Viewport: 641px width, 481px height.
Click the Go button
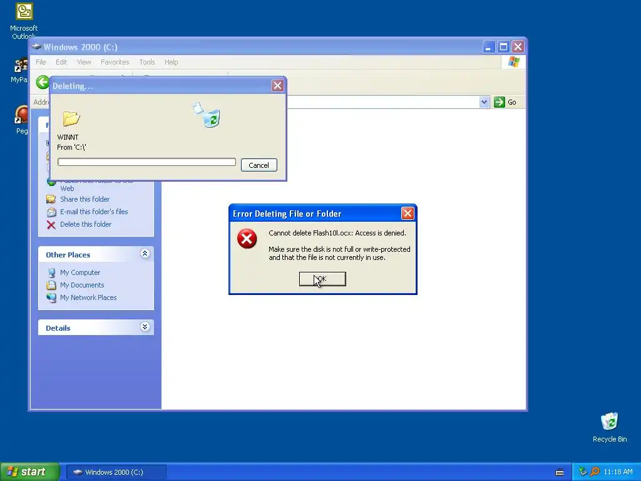coord(505,102)
